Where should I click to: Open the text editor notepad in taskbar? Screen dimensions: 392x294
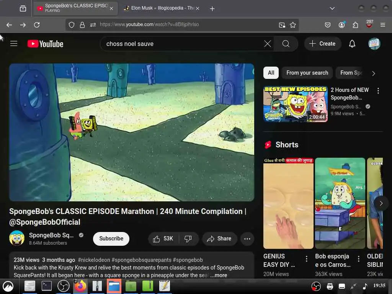coord(165,286)
